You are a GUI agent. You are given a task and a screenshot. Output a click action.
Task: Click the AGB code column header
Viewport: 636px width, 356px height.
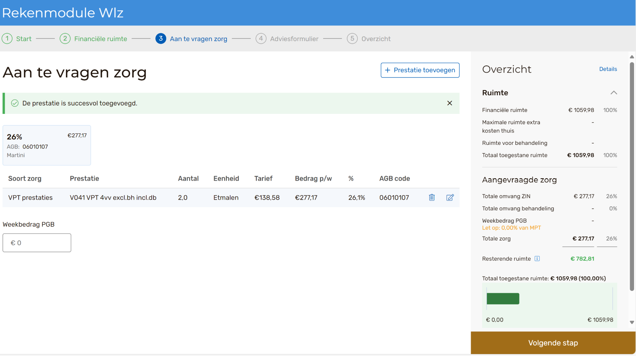click(x=395, y=179)
